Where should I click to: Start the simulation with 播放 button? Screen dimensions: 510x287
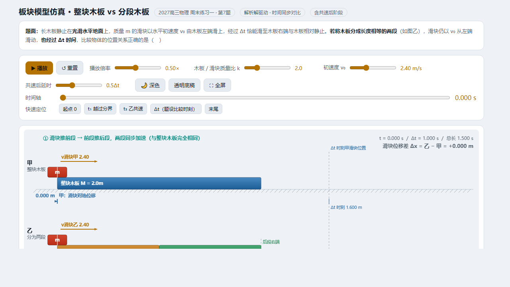click(39, 68)
